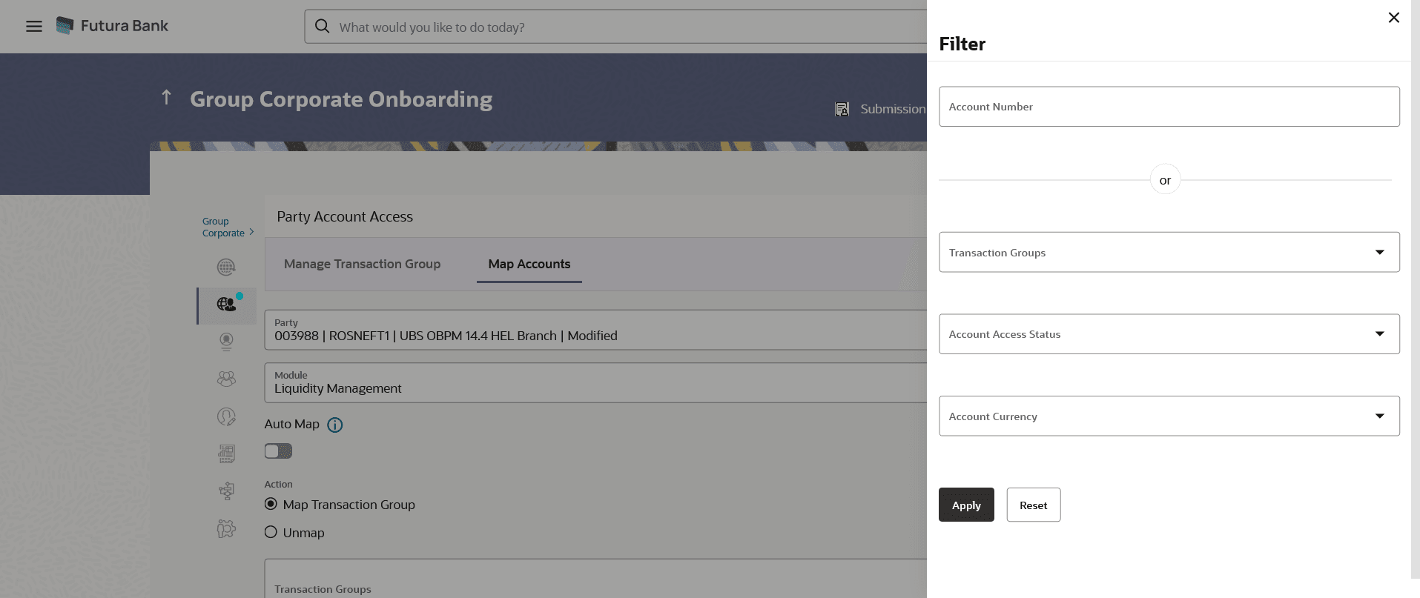Open the user group icon in sidebar
1420x598 pixels.
226,379
